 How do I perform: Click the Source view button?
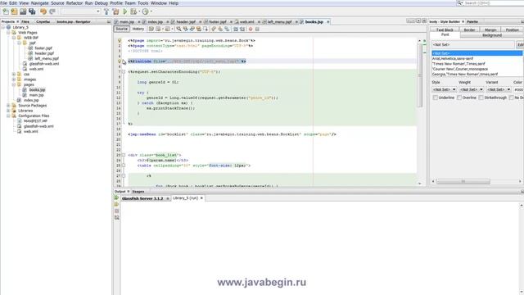122,29
